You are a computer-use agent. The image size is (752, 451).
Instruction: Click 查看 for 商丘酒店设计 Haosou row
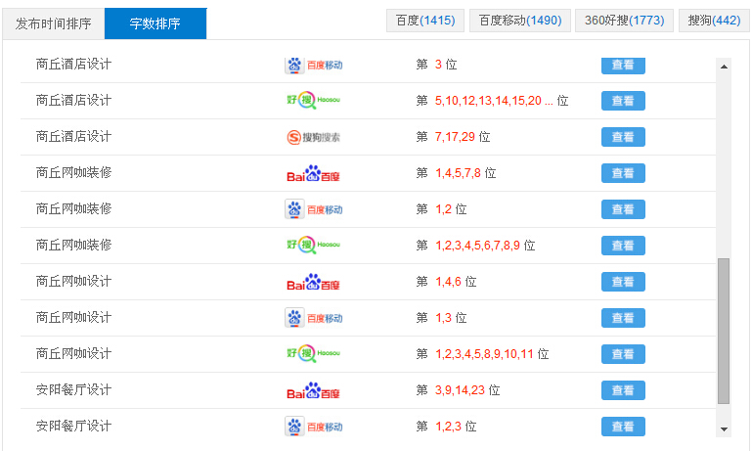click(623, 101)
